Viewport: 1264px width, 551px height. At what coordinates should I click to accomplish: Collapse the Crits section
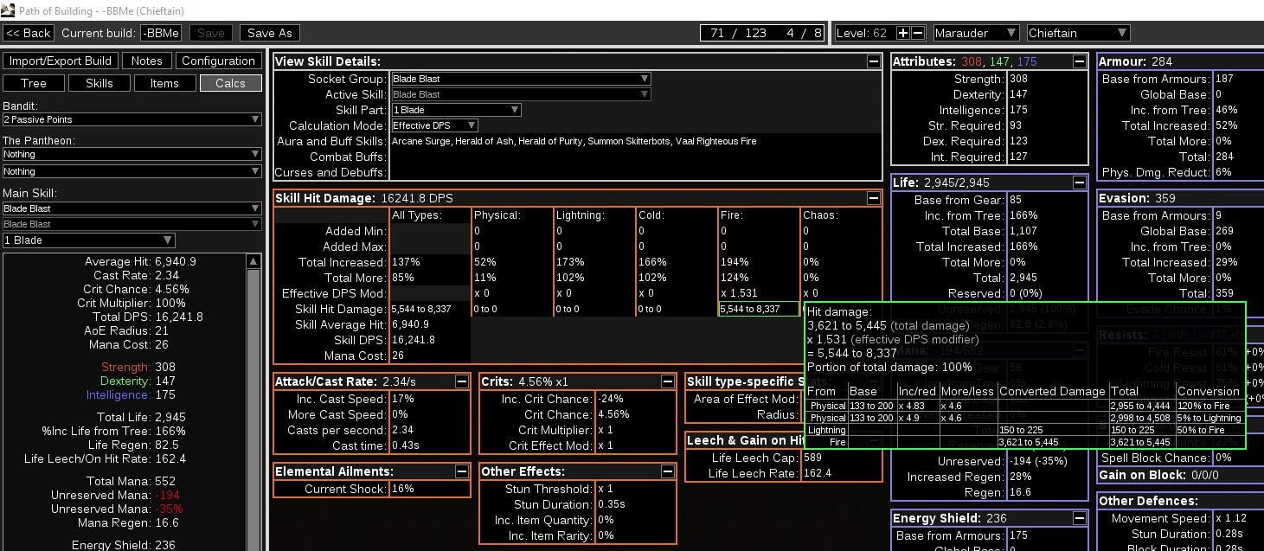pos(667,381)
